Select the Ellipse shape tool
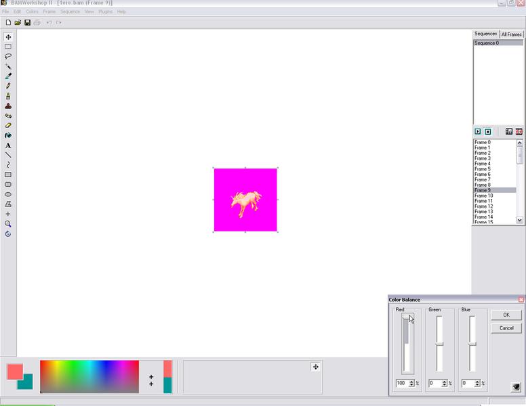 pos(8,194)
